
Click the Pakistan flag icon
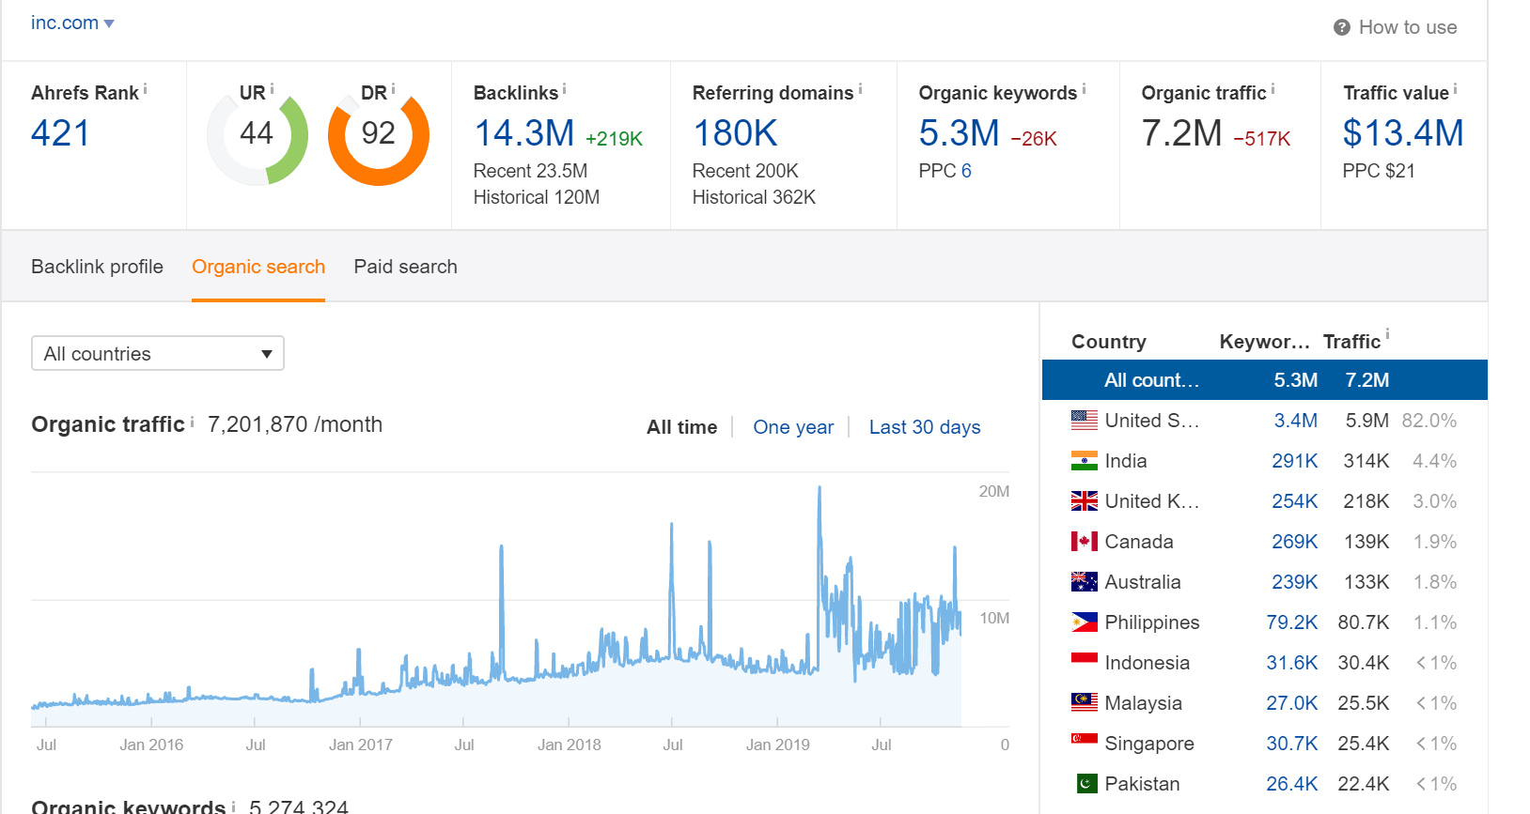tap(1087, 783)
